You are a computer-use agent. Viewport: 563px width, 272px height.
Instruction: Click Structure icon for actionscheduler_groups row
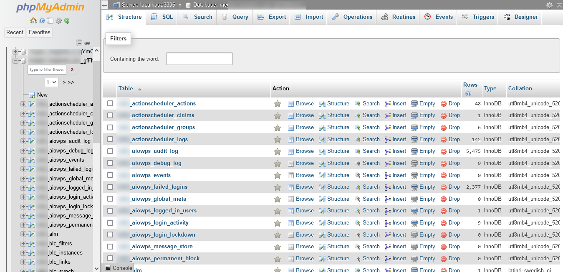coord(322,127)
